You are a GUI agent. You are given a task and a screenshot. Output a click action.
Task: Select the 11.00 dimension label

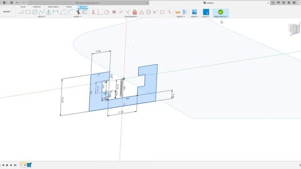[98, 51]
